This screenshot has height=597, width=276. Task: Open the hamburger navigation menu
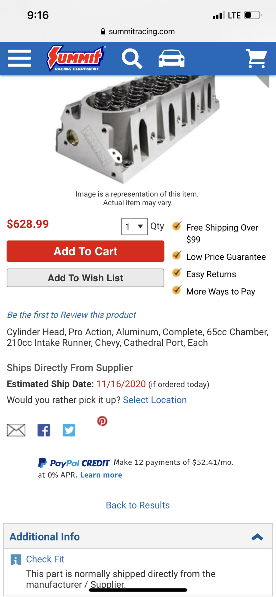coord(19,58)
